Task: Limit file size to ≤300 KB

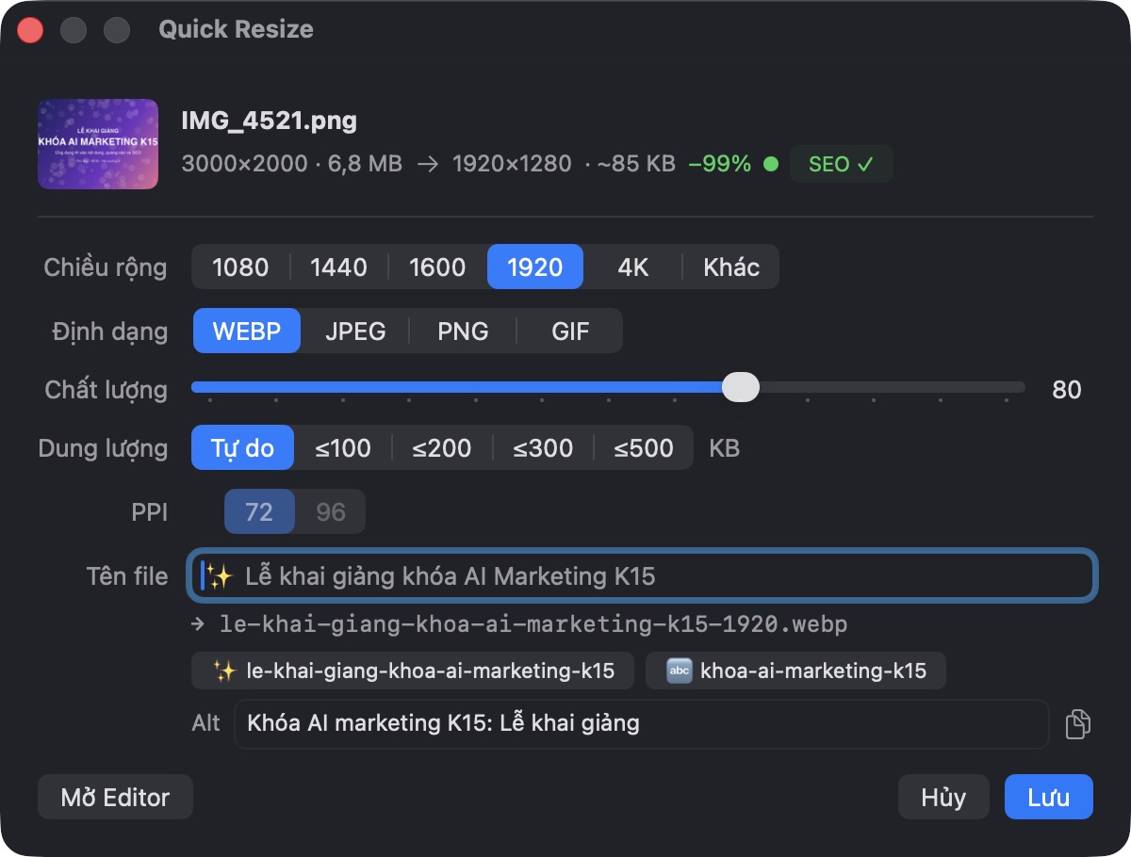Action: coord(543,448)
